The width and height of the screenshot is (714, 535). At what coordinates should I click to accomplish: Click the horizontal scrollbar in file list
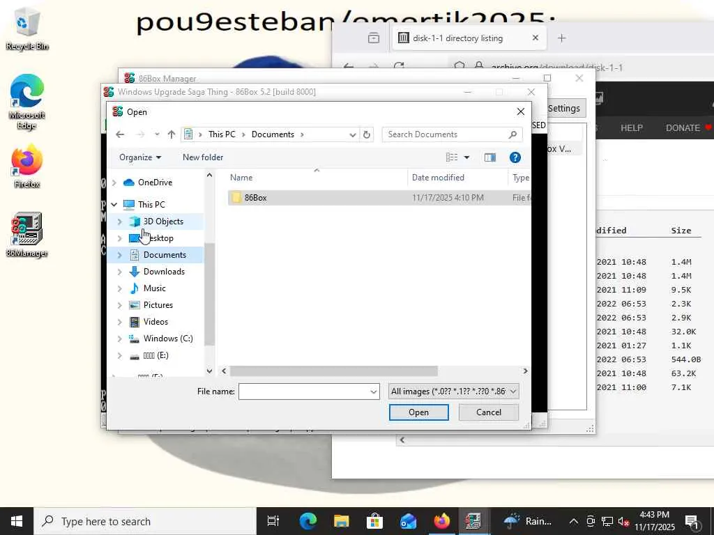click(334, 371)
